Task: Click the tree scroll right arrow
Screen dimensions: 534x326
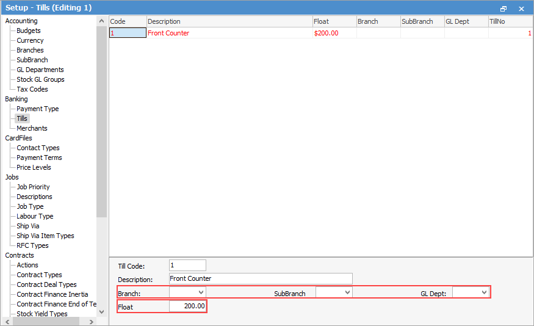Action: [x=92, y=322]
